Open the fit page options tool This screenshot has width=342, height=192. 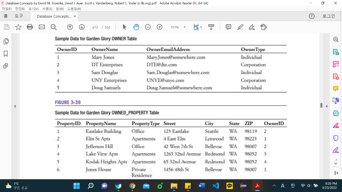tap(196, 27)
